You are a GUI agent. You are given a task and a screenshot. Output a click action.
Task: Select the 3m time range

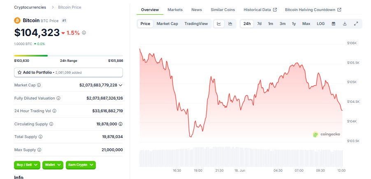[283, 24]
